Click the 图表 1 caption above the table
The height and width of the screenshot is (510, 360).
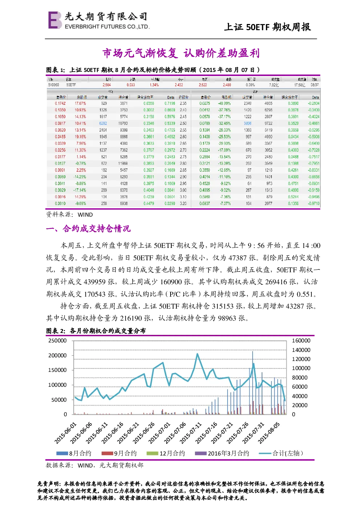coord(153,70)
